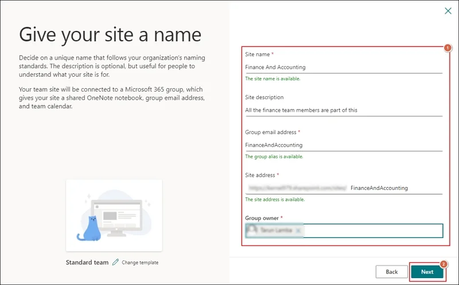Screen dimensions: 459x285
Task: Click the 'Give your site a name' heading
Action: click(x=110, y=35)
